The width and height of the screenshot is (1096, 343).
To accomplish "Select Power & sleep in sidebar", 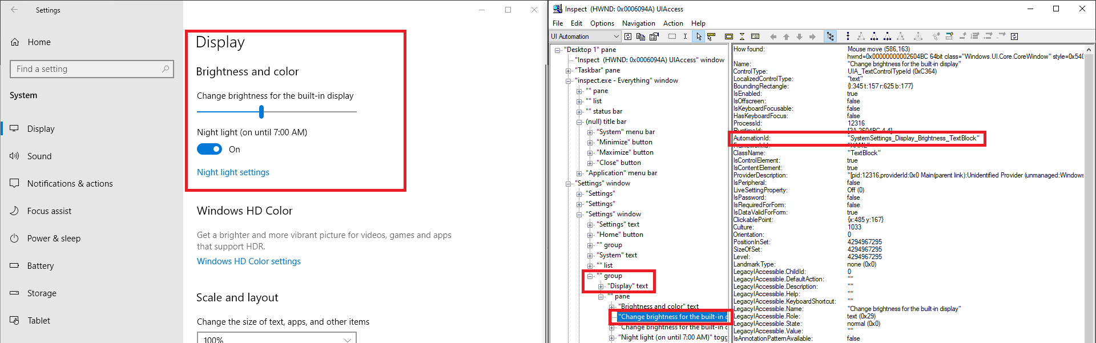I will tap(54, 239).
